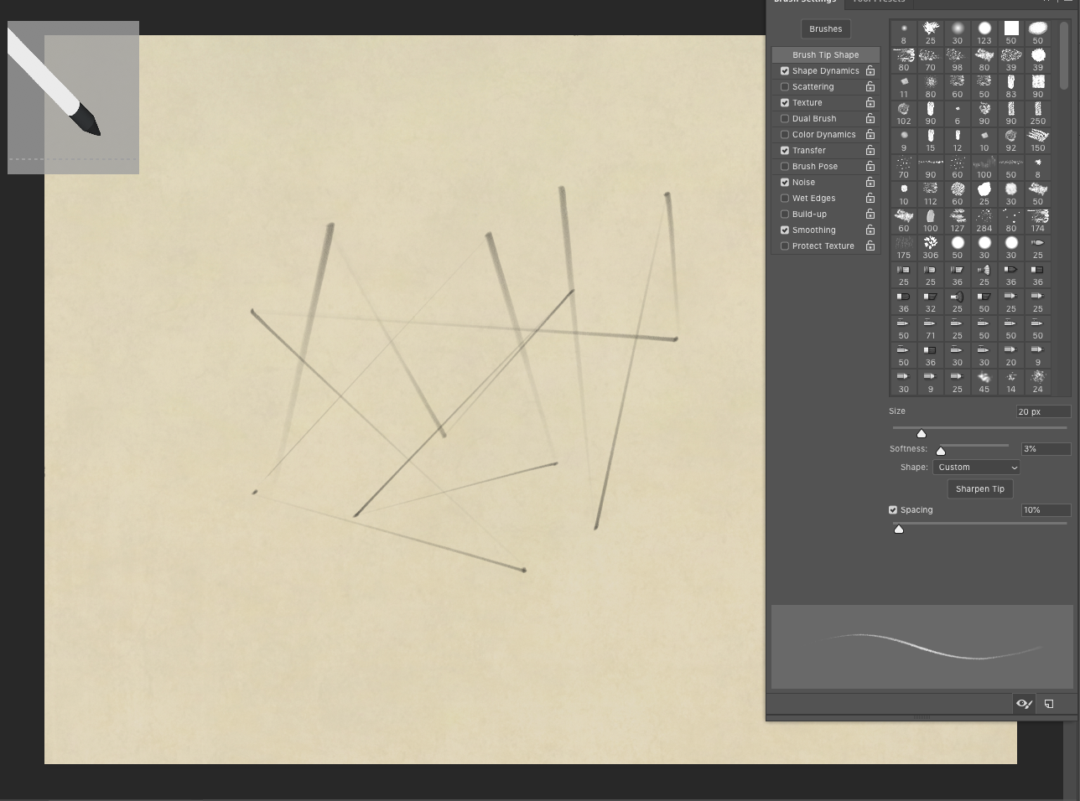Click the Size slider handle
Image resolution: width=1080 pixels, height=801 pixels.
(x=922, y=433)
